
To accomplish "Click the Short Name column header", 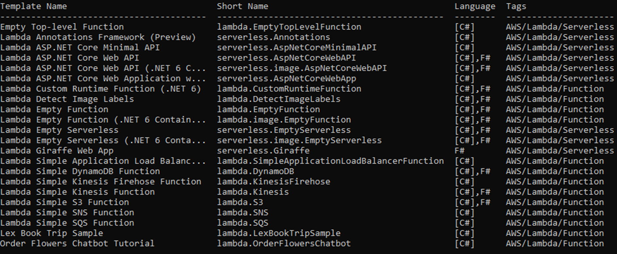I will click(x=242, y=6).
